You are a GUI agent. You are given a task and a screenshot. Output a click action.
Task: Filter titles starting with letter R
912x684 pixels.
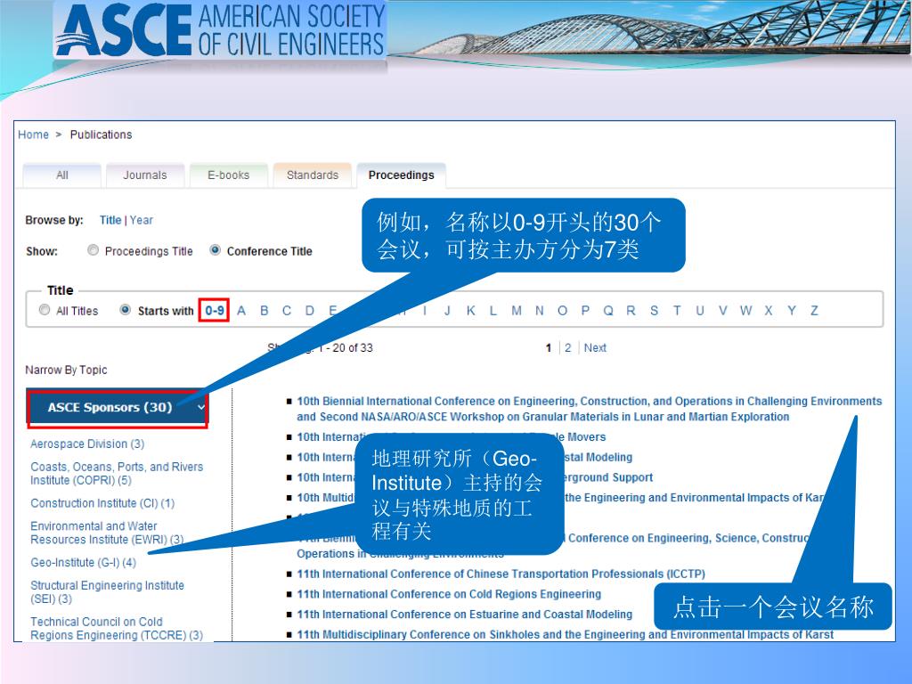coord(631,311)
